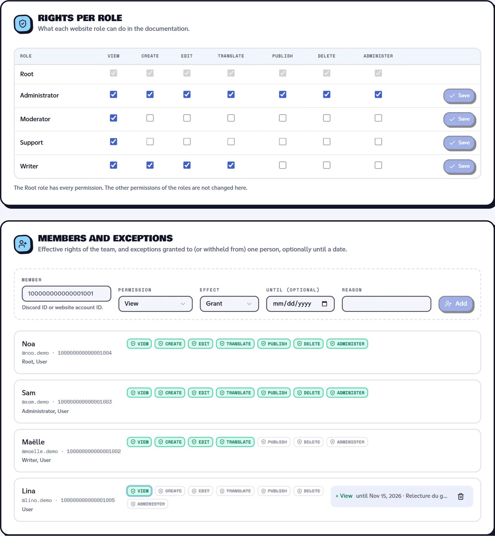Click the Moderator role name
Image resolution: width=495 pixels, height=536 pixels.
[x=35, y=119]
